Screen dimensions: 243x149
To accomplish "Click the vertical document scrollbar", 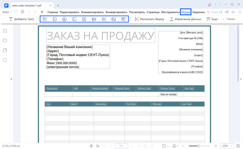I will 238,53.
